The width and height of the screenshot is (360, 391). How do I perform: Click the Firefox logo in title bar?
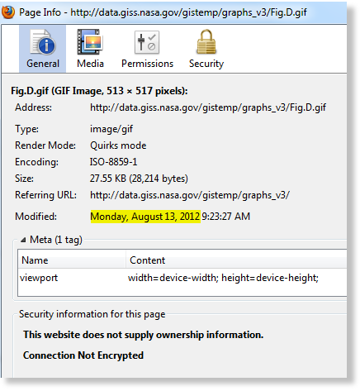pos(8,12)
